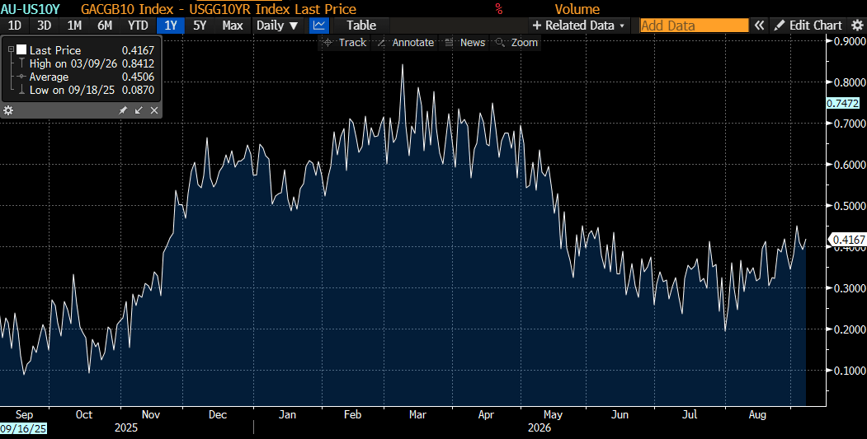Click the Average 0.4506 legend row

coord(87,77)
